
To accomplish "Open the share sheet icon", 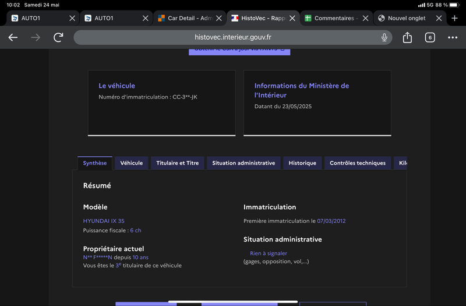I will [407, 37].
